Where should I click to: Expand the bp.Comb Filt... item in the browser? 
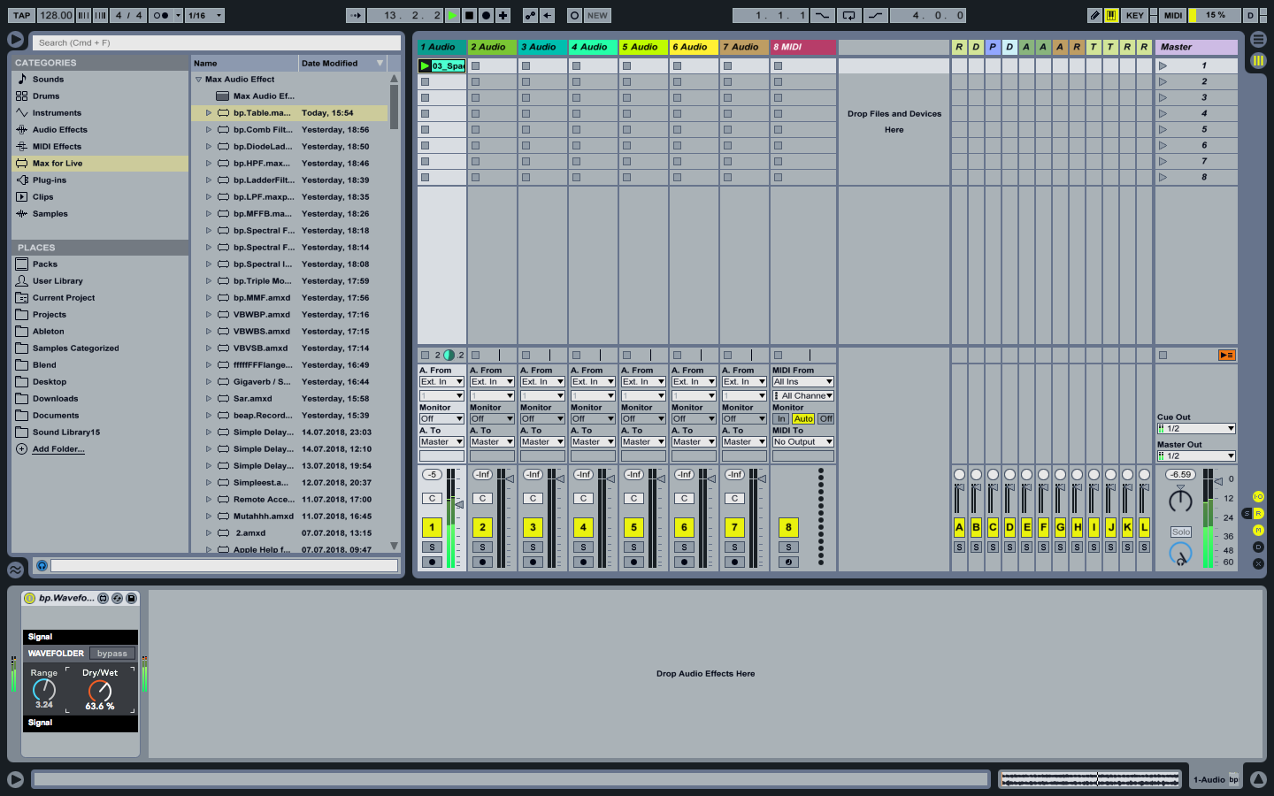(209, 130)
